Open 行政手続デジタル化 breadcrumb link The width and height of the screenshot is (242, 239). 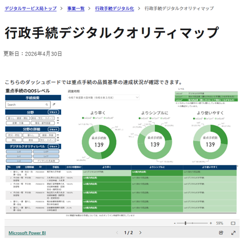(114, 8)
